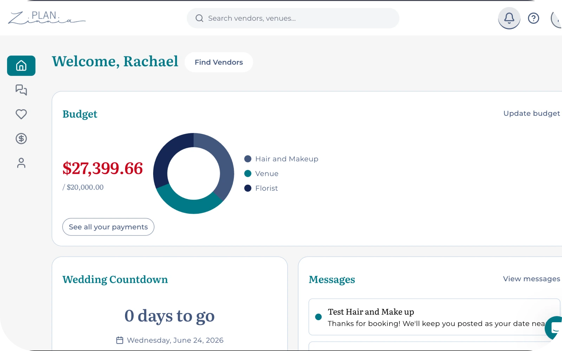Open the Profile person sidebar icon

21,163
